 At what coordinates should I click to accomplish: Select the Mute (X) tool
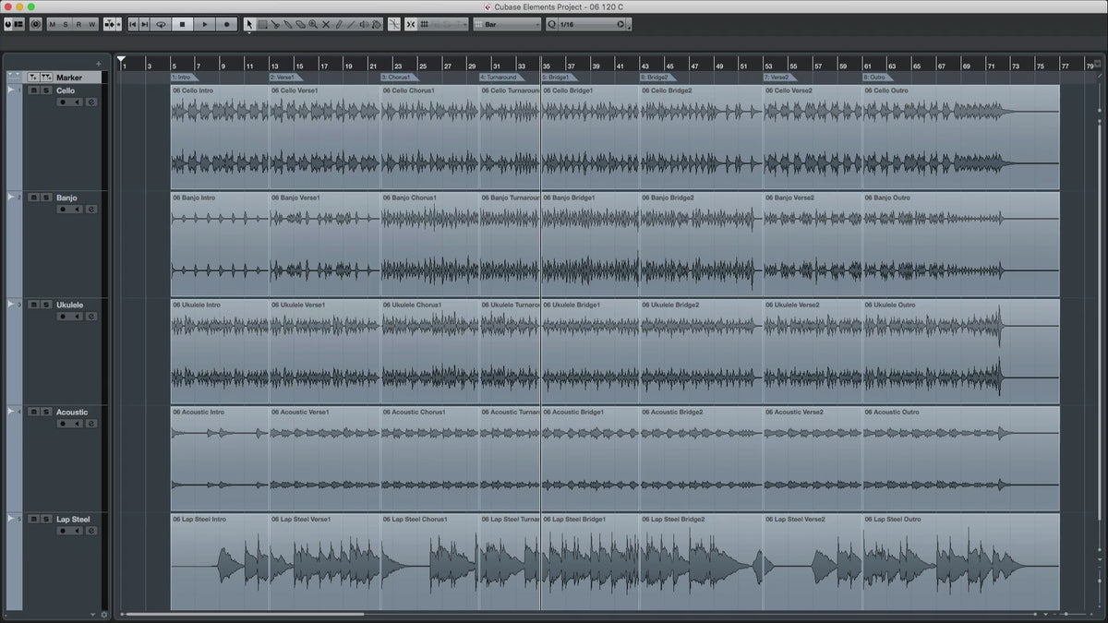pos(326,24)
